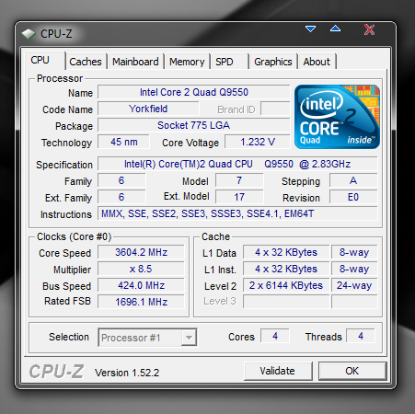Click the Intel Core 2 Quad logo
Screen dimensions: 415x414
[337, 117]
